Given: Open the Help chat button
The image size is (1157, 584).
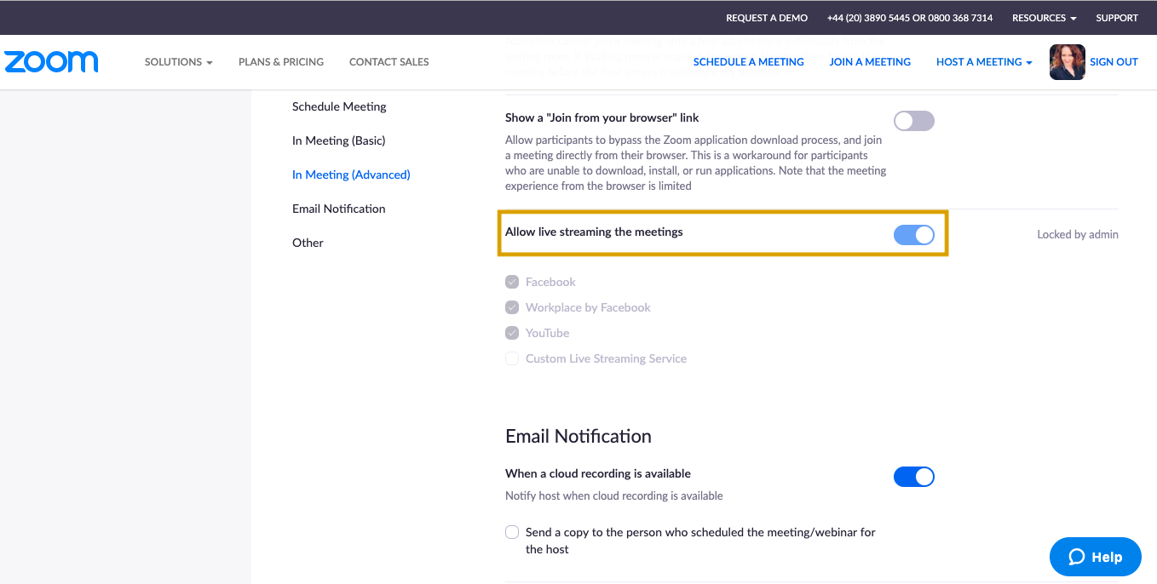Looking at the screenshot, I should (x=1095, y=557).
